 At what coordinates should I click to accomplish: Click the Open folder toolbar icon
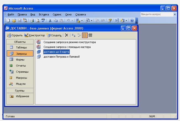click(14, 21)
